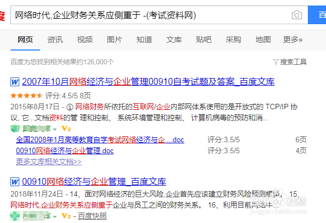Select the 网页 tab

click(25, 40)
